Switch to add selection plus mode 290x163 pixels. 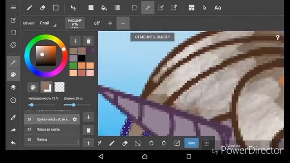pyautogui.click(x=110, y=23)
